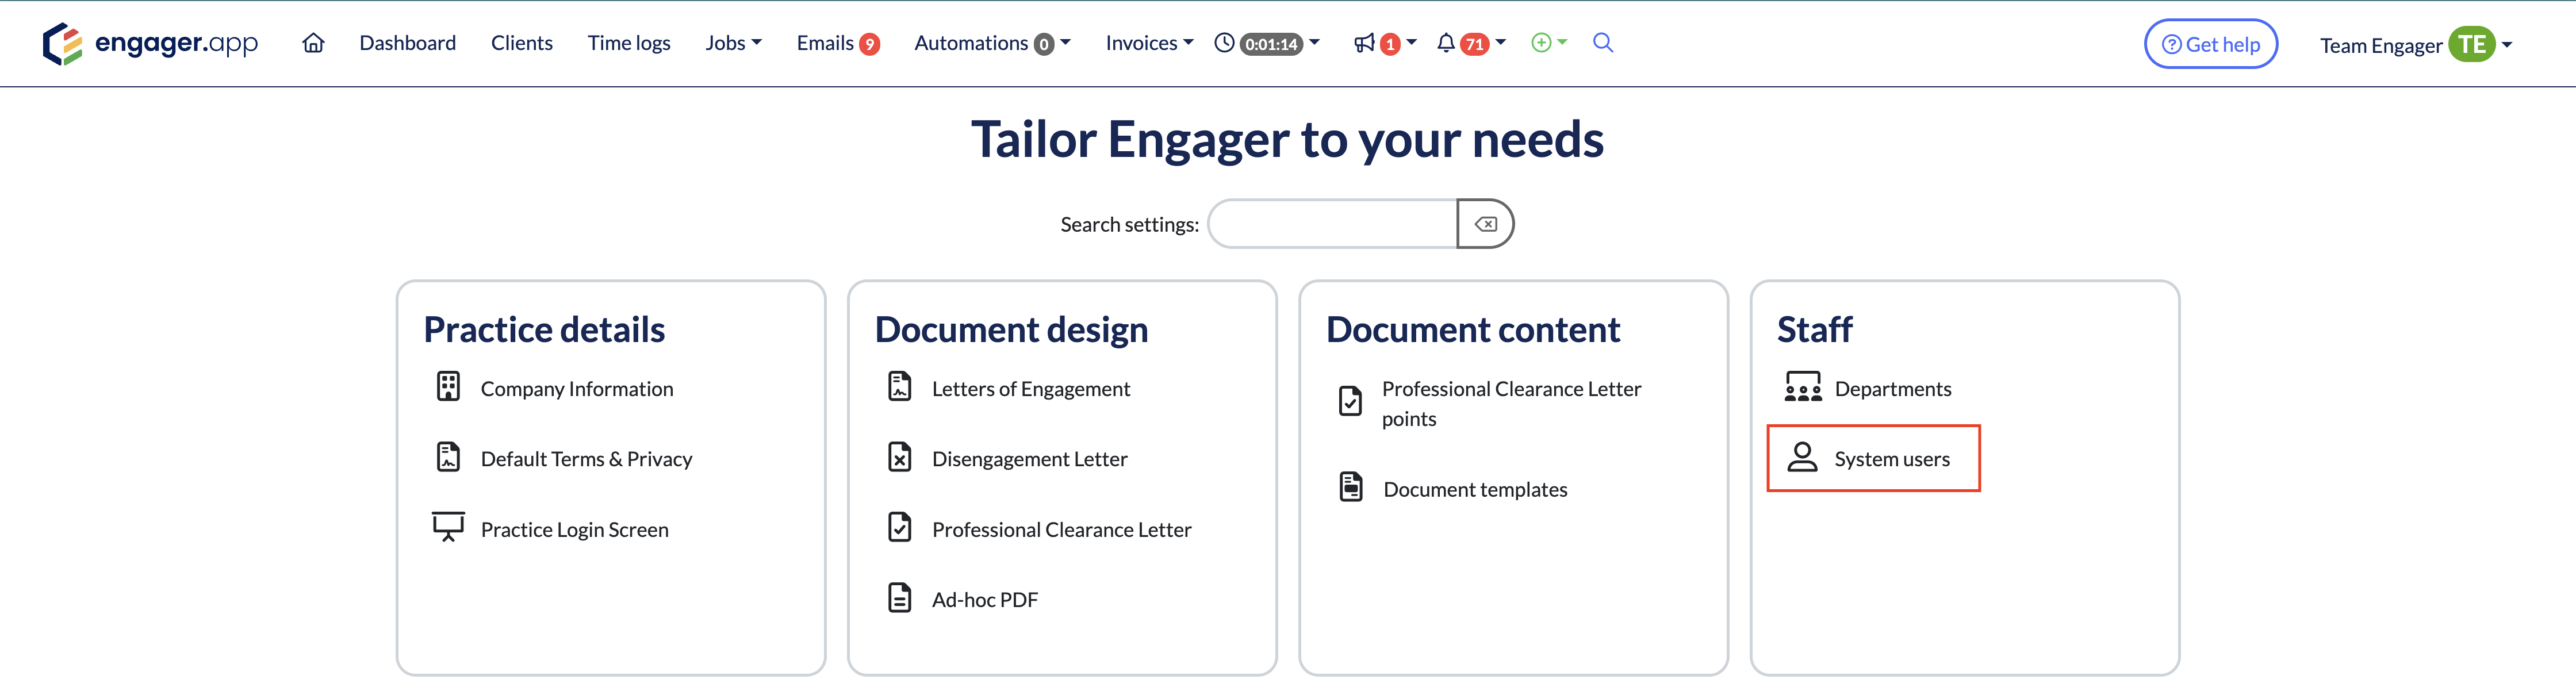The width and height of the screenshot is (2576, 691).
Task: Open the search magnifier icon
Action: (1602, 43)
